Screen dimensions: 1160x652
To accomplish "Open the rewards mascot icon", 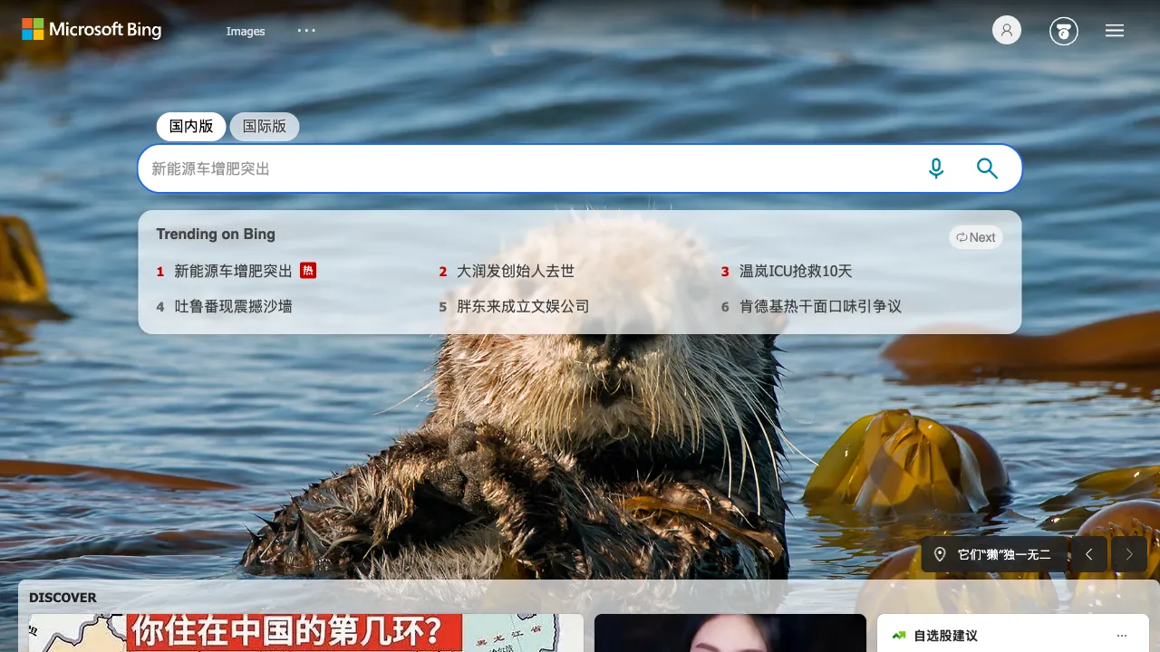I will click(x=1064, y=32).
